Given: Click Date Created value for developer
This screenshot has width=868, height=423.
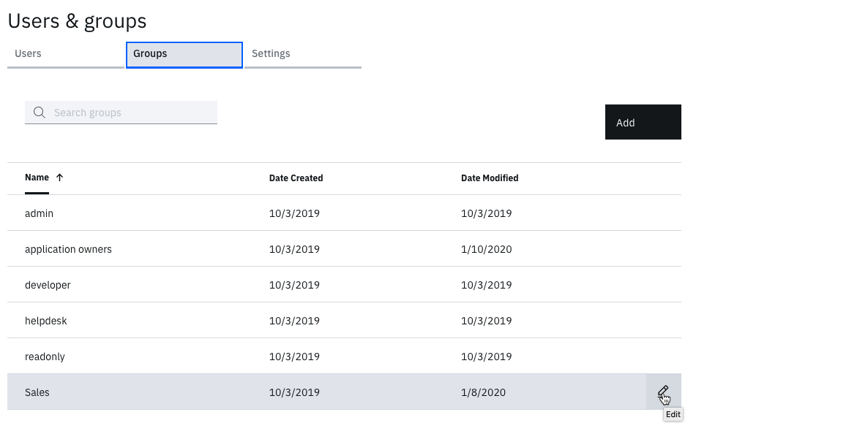Looking at the screenshot, I should 294,286.
